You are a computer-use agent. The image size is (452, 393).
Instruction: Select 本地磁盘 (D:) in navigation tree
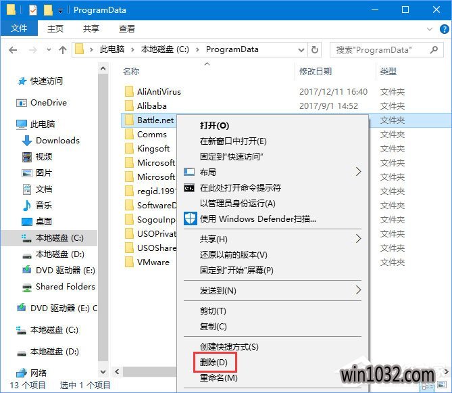[59, 254]
